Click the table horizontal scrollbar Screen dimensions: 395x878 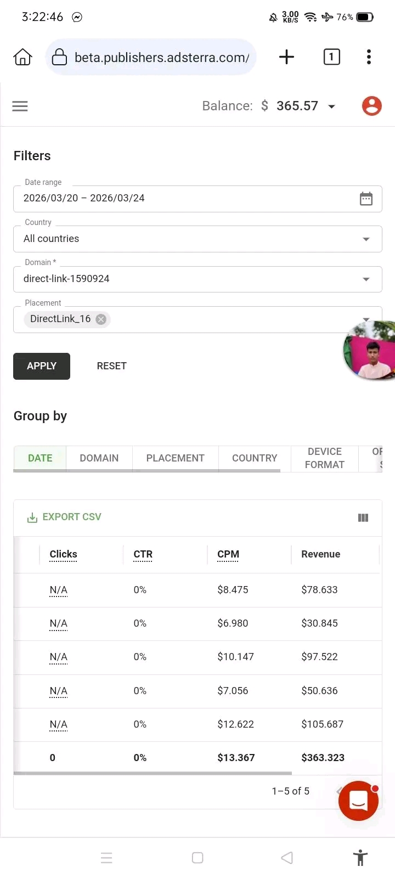pos(153,773)
